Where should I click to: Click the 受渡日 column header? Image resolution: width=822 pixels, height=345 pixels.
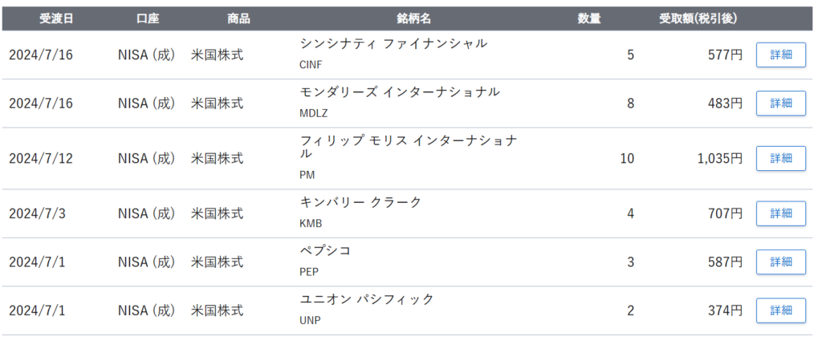click(56, 18)
